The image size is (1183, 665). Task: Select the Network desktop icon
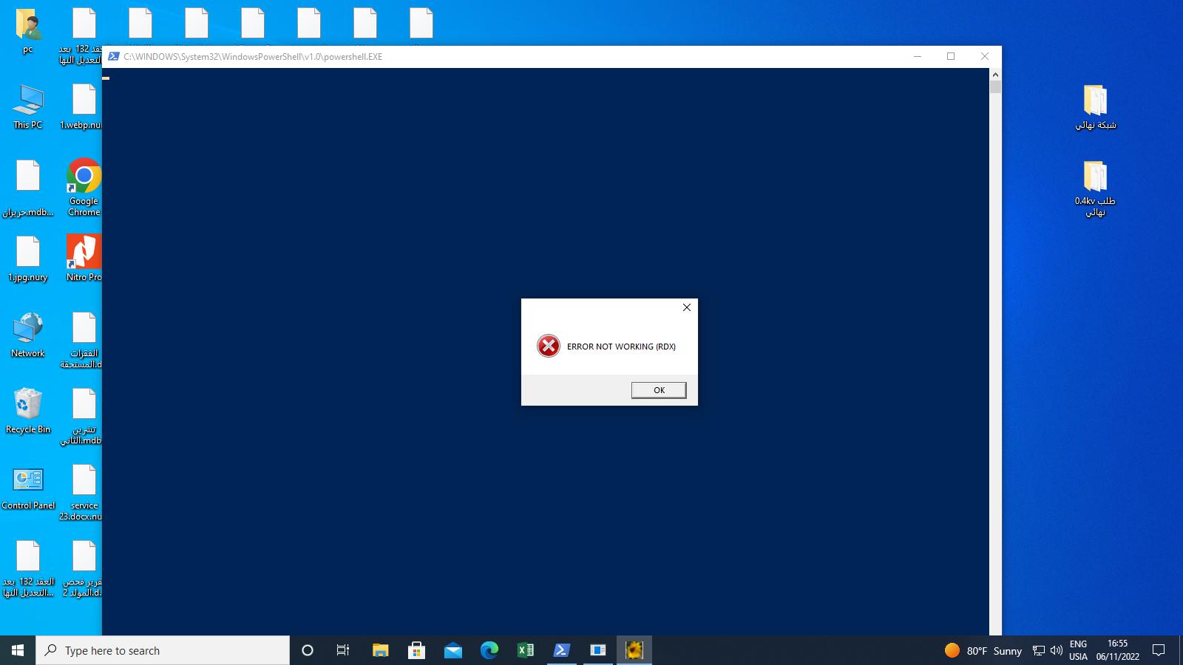click(28, 329)
